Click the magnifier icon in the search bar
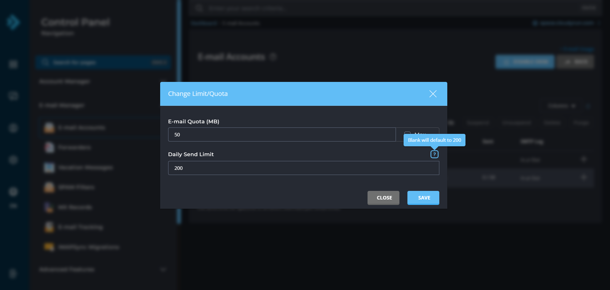This screenshot has width=610, height=290. (199, 8)
